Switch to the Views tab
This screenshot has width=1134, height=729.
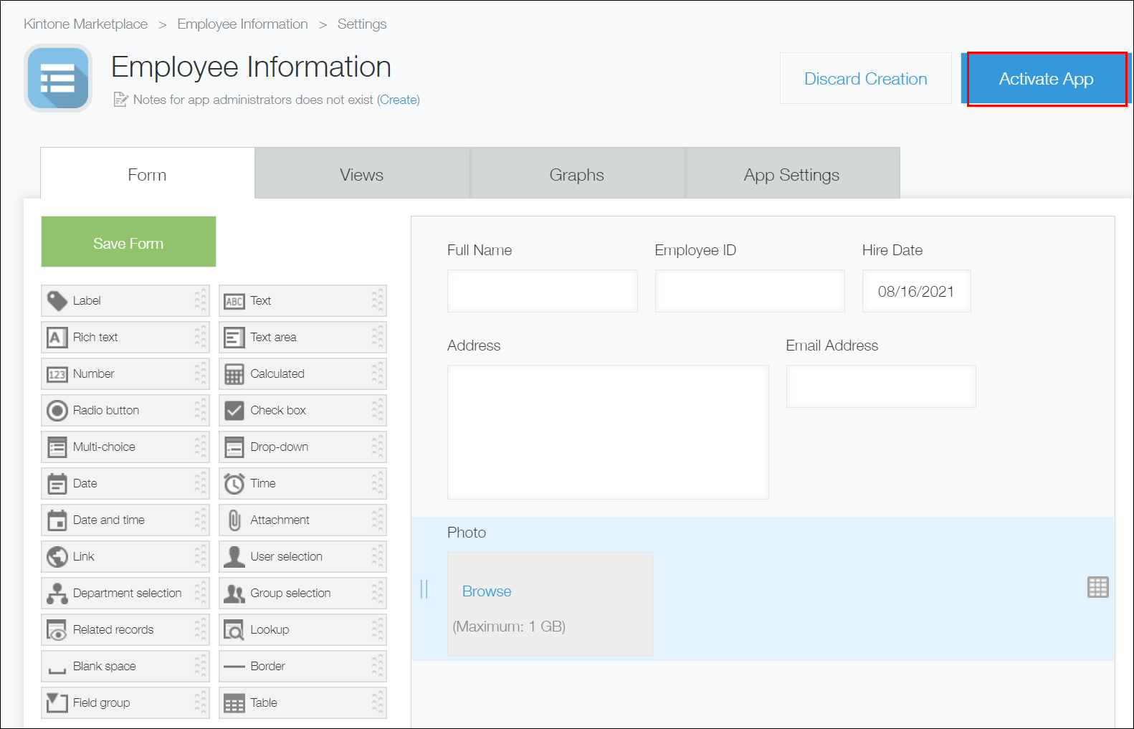(361, 175)
